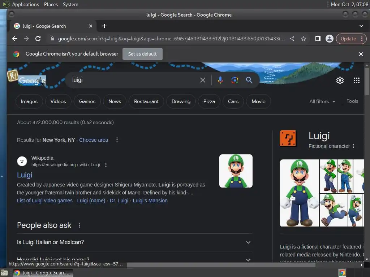This screenshot has height=277, width=370.
Task: Dismiss the default browser notification bar
Action: click(x=361, y=54)
